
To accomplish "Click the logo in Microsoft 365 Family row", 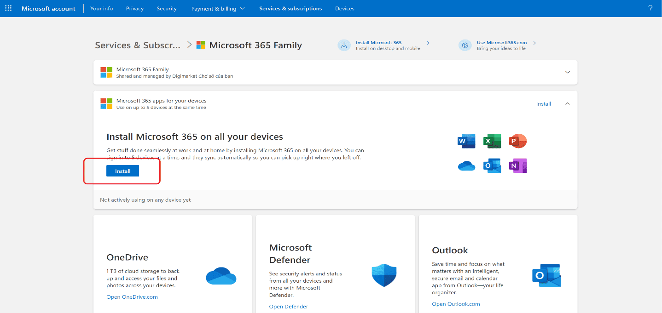I will [x=106, y=73].
